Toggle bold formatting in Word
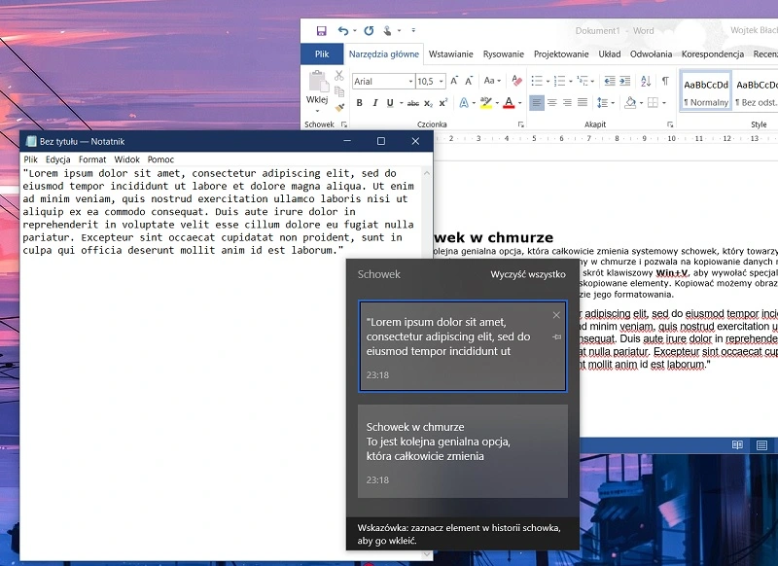This screenshot has width=778, height=566. [359, 103]
